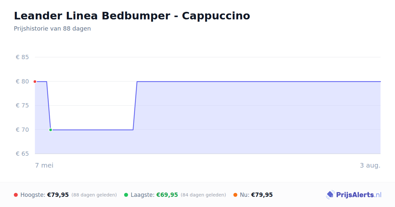The image size is (395, 207).
Task: Select the red Hoogste legend dot
Action: click(x=16, y=195)
